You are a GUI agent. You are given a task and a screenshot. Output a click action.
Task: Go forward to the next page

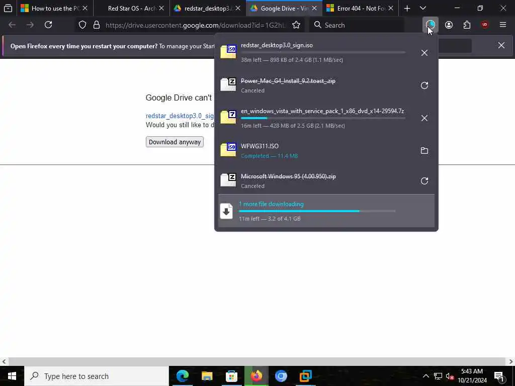[x=30, y=25]
